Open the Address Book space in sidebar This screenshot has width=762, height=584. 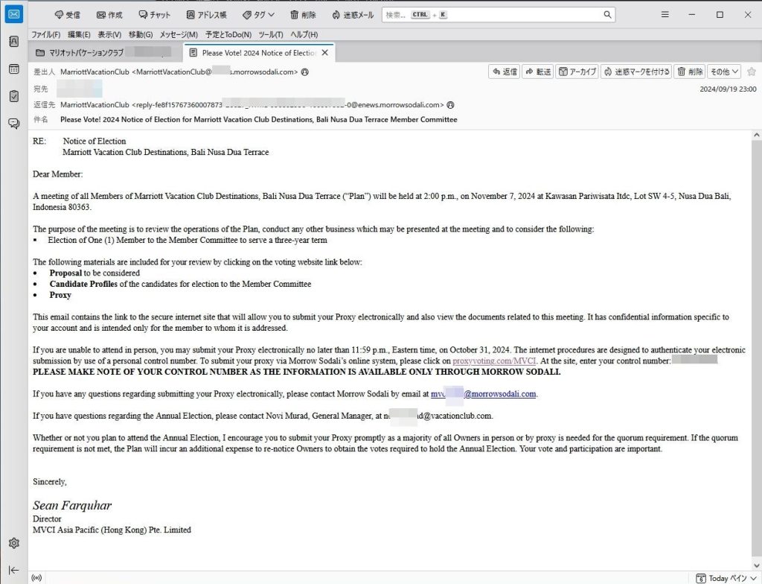13,42
